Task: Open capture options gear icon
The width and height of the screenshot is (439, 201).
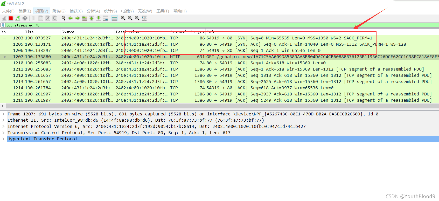Action: [x=25, y=18]
